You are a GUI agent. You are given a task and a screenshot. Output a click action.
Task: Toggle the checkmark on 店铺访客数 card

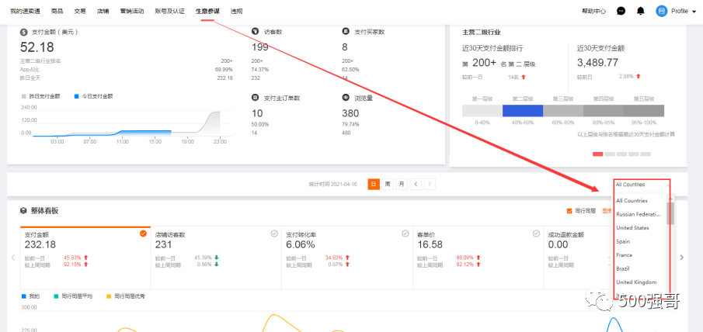click(x=274, y=233)
